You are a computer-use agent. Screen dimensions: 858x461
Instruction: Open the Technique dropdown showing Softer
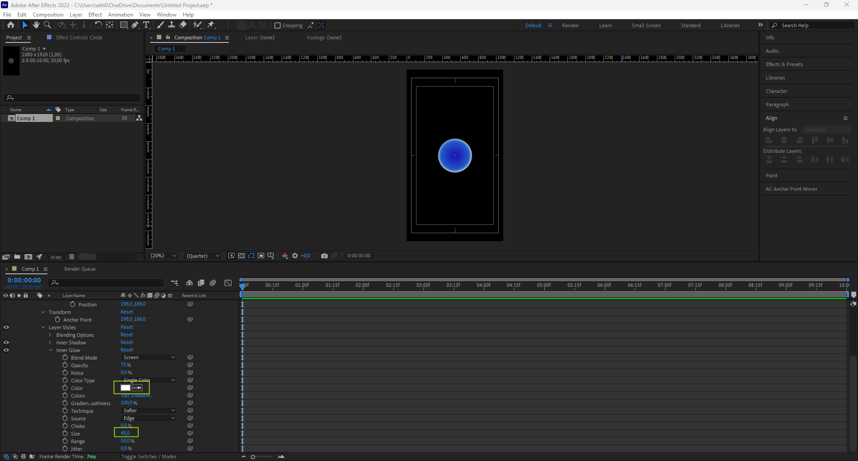[x=149, y=411]
